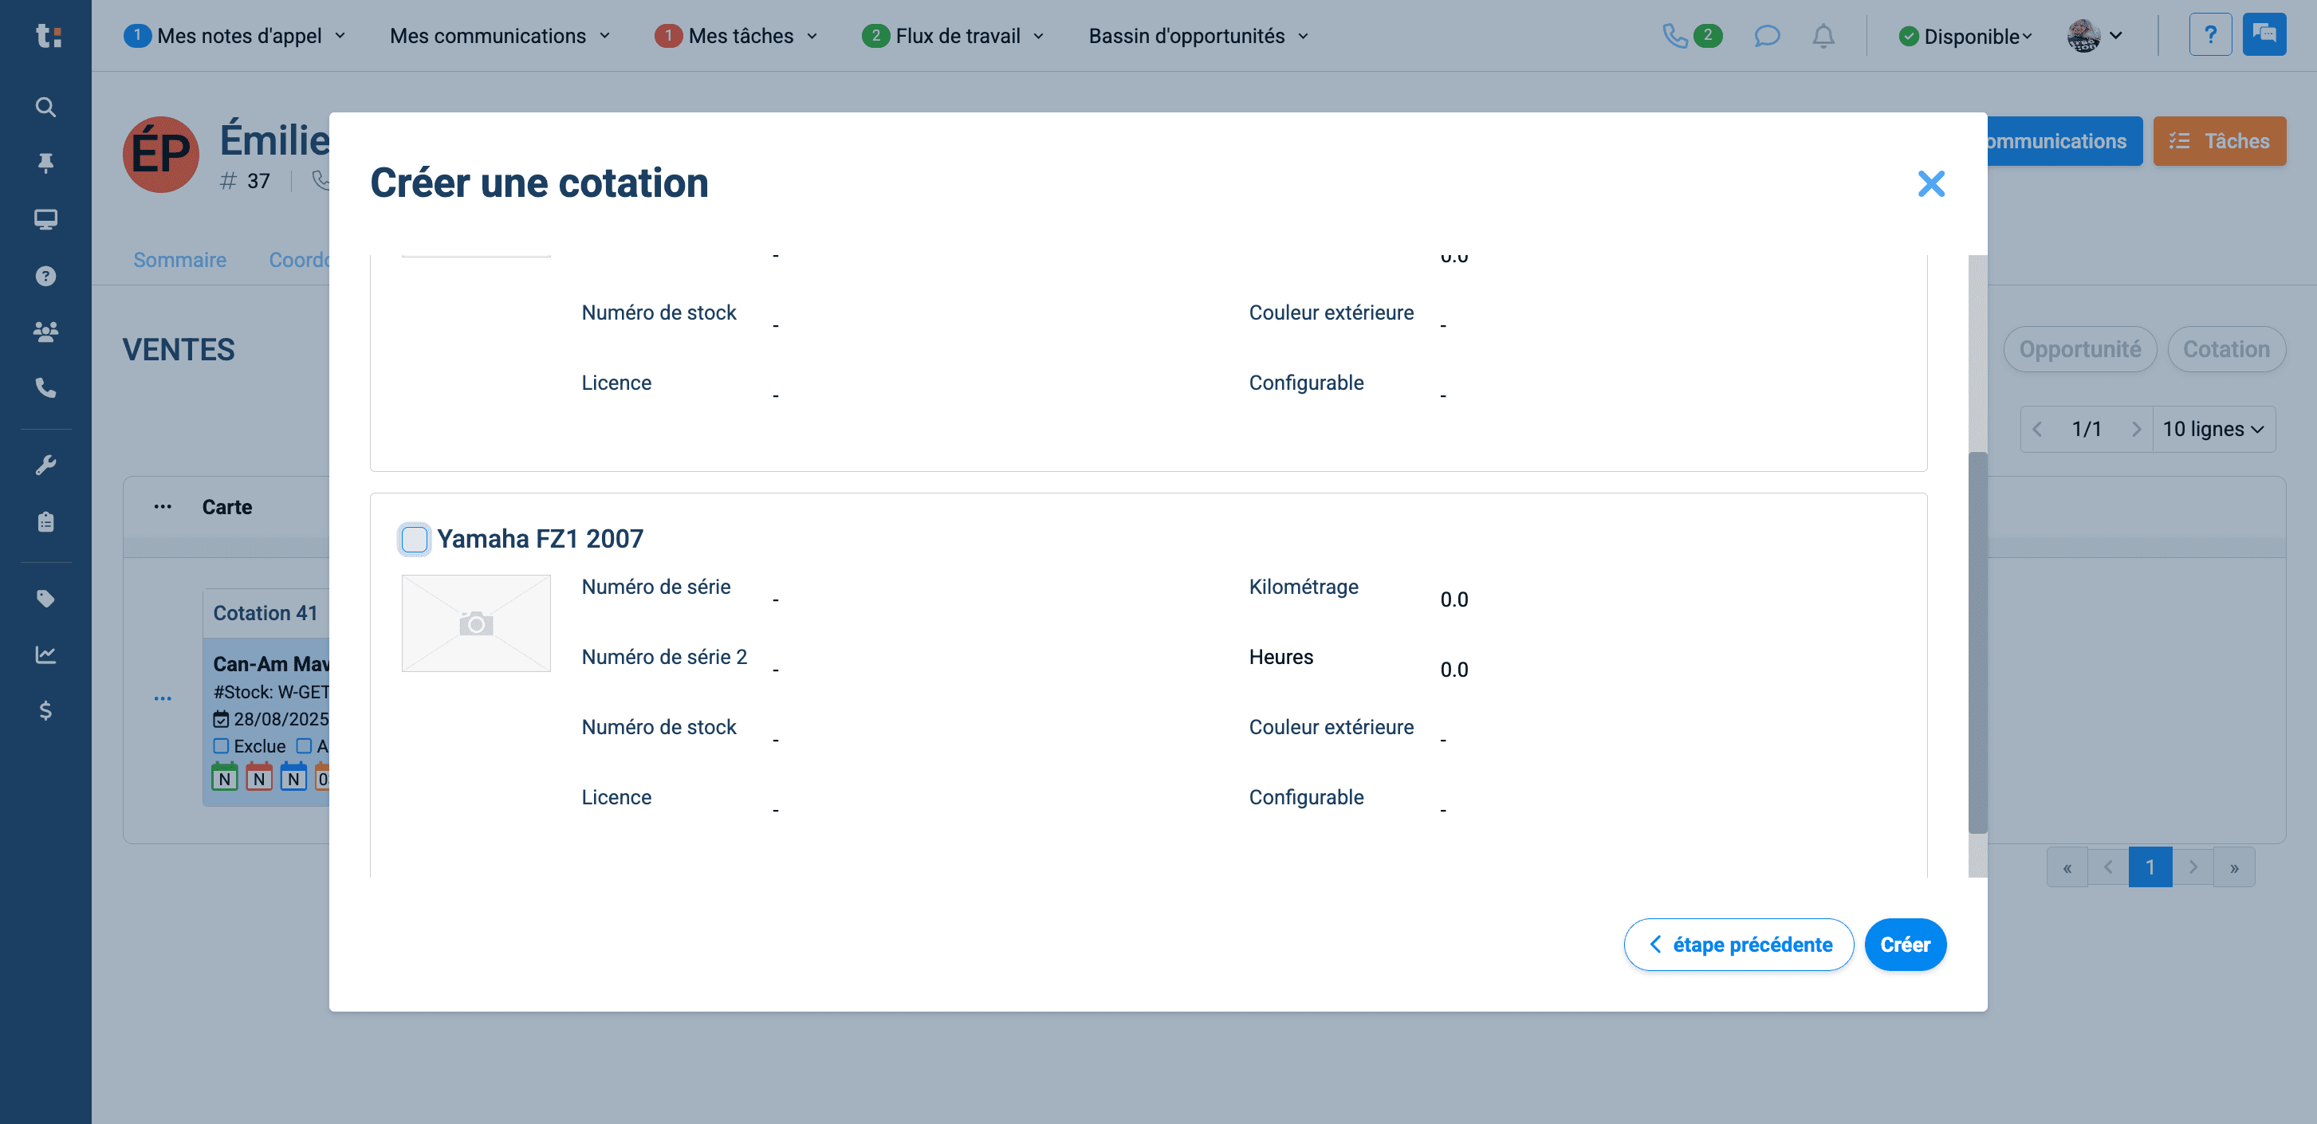Click the phone handset icon in sidebar

tap(46, 387)
